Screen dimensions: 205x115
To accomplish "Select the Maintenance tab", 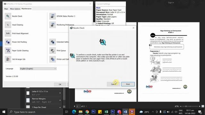I will pyautogui.click(x=26, y=9).
